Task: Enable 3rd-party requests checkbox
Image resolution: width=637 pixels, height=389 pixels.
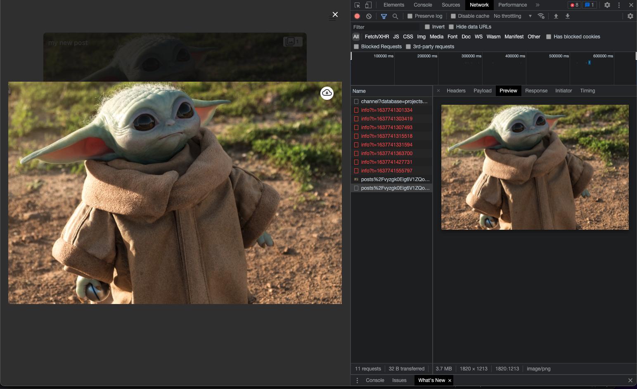Action: tap(408, 47)
